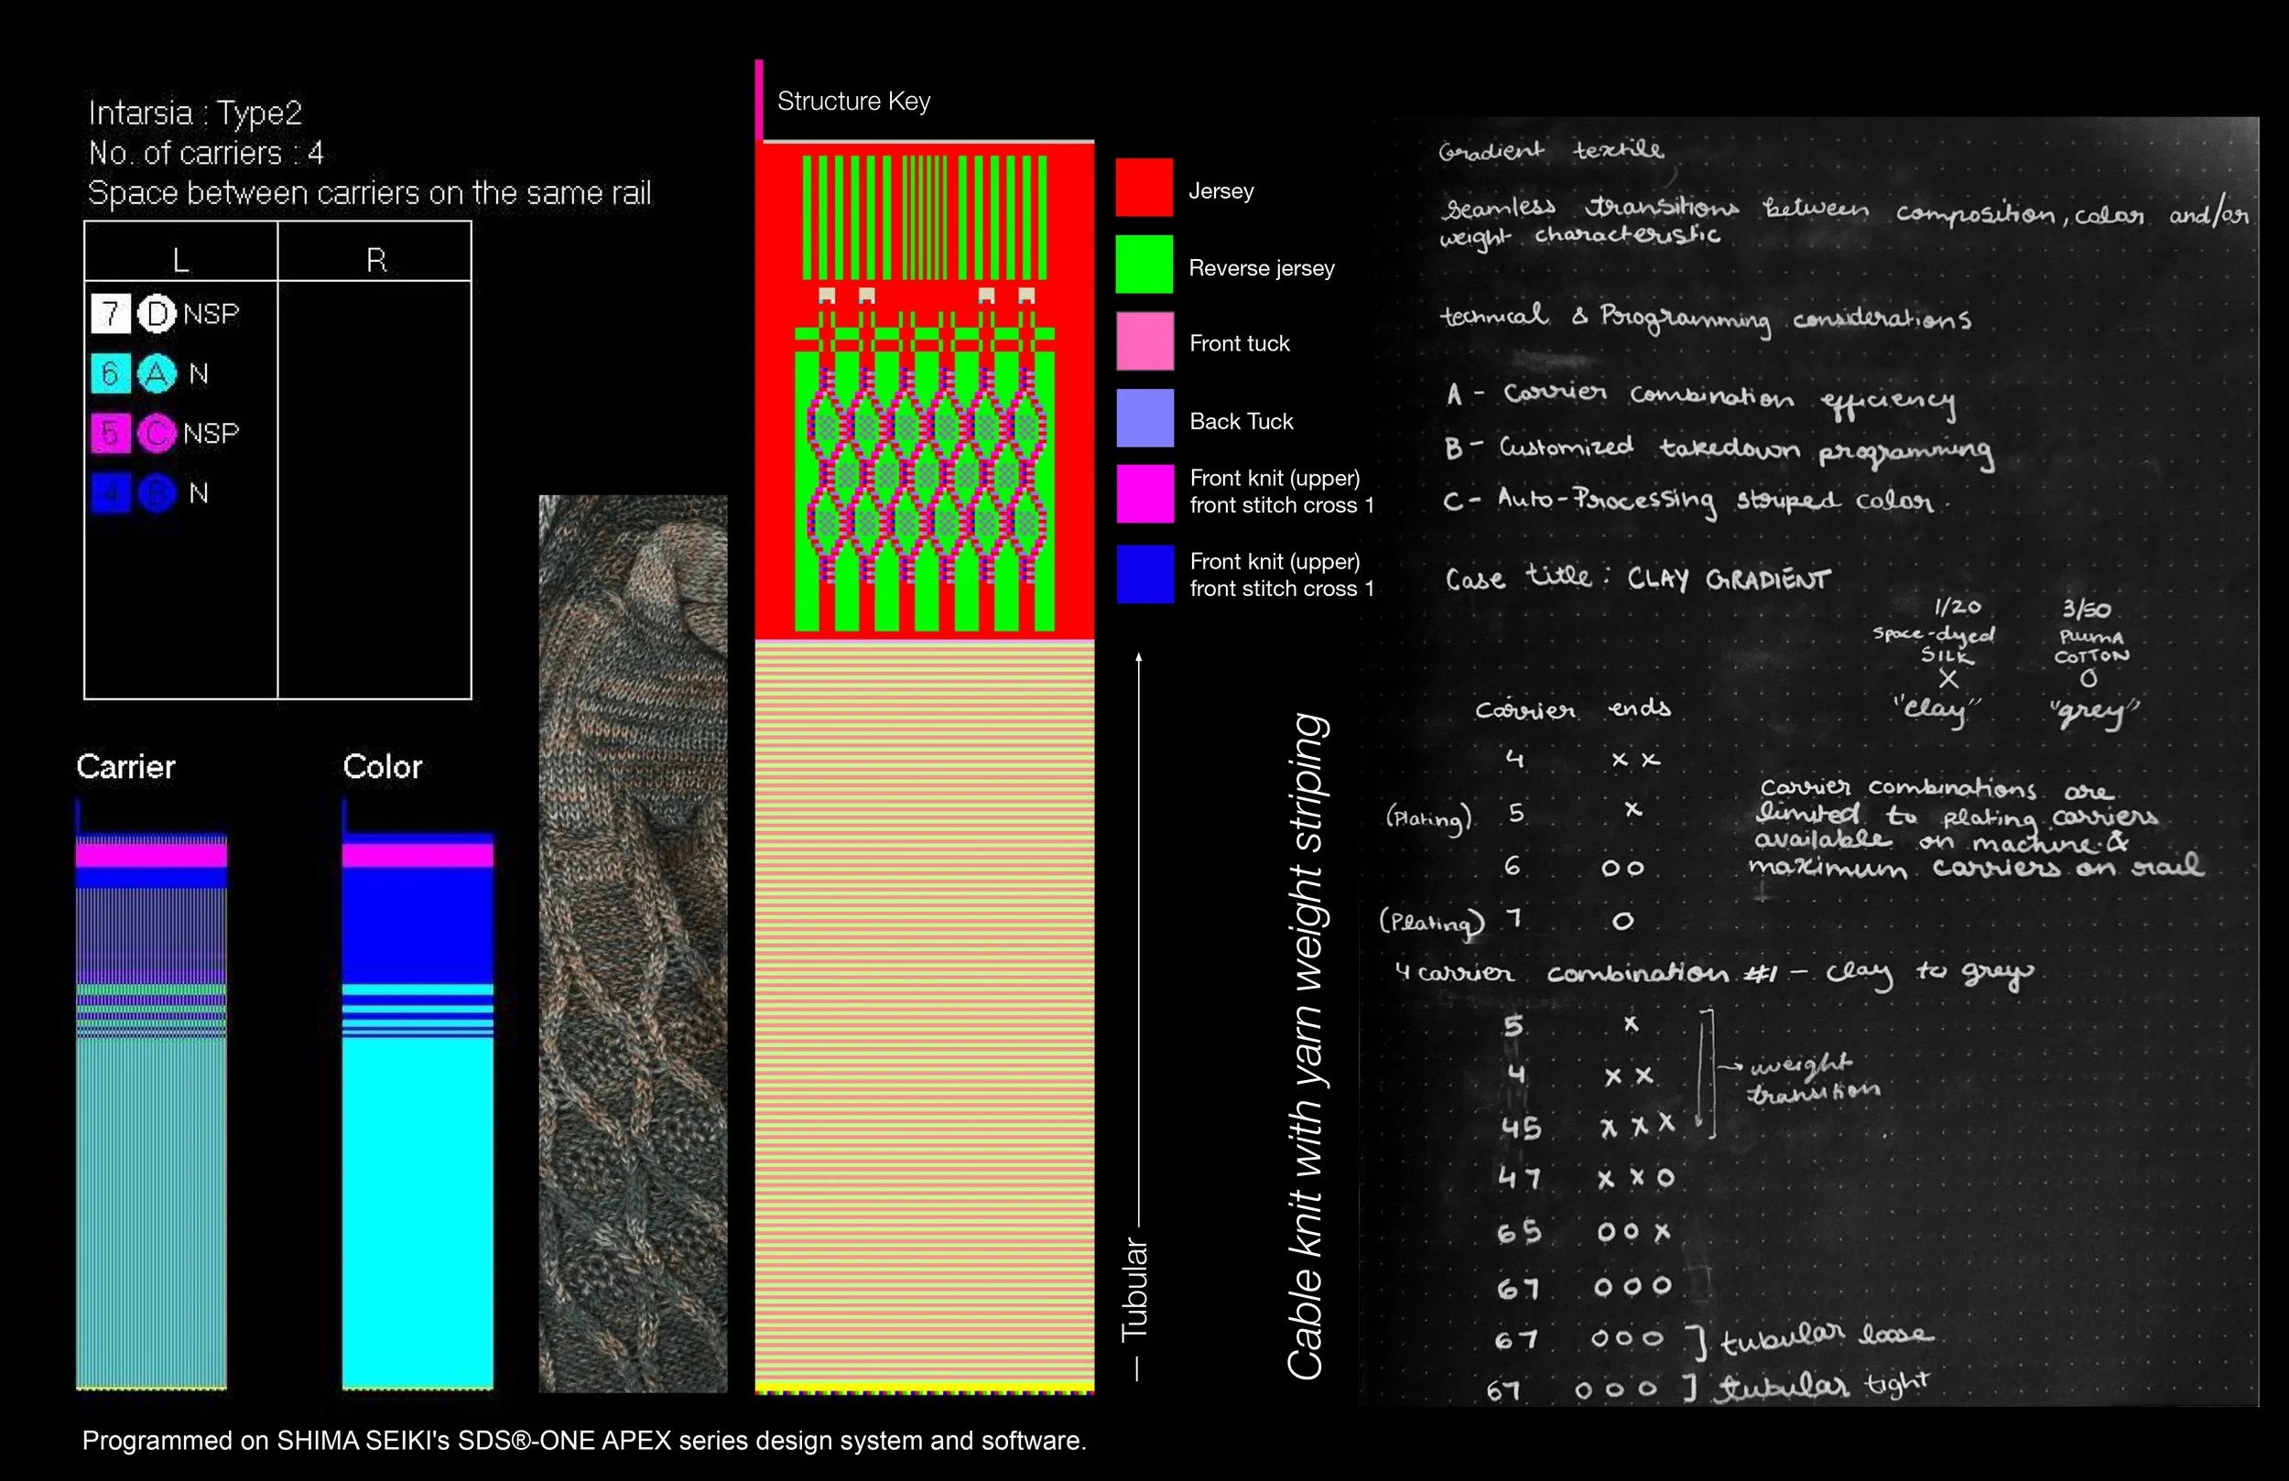Click the R column header
The height and width of the screenshot is (1481, 2289).
click(x=375, y=260)
